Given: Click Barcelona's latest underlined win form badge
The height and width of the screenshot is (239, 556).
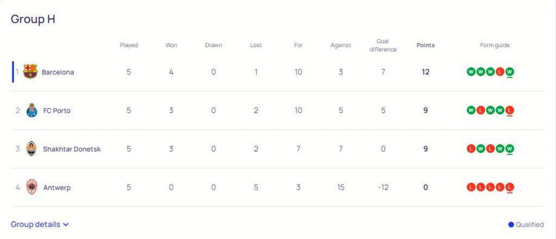Looking at the screenshot, I should point(509,72).
